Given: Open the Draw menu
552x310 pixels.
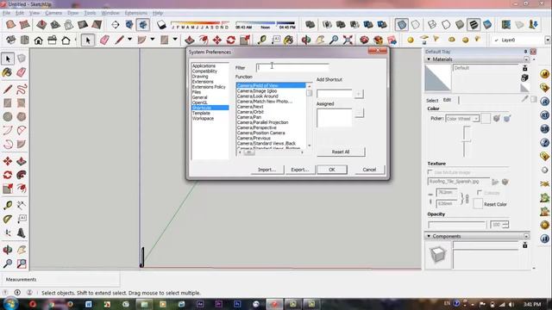Looking at the screenshot, I should point(72,13).
